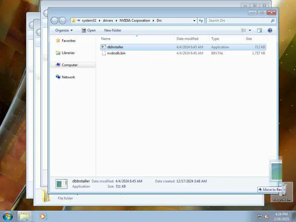The width and height of the screenshot is (296, 222).
Task: Navigate to drivers in the breadcrumb
Action: click(108, 21)
